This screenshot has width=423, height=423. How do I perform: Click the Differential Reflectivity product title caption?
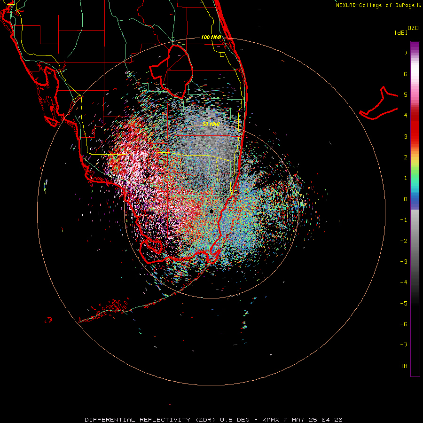pyautogui.click(x=213, y=420)
